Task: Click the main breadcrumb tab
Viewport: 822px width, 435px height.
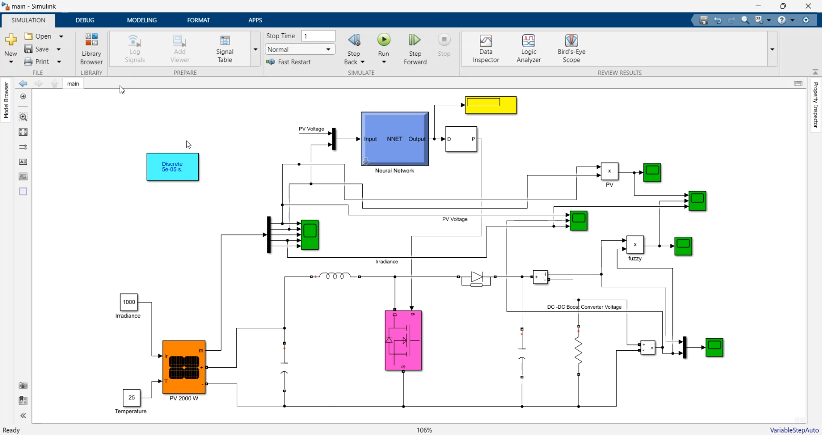Action: pos(73,83)
